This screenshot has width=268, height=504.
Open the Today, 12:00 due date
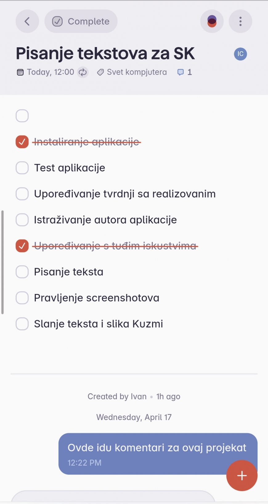[x=51, y=72]
